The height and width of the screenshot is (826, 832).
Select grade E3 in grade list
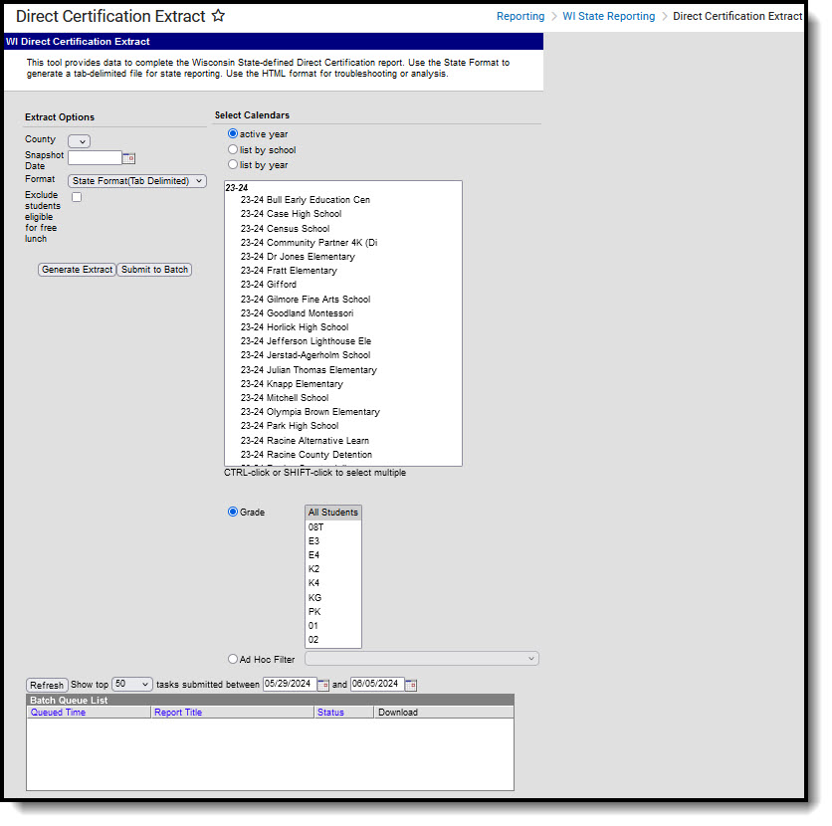pyautogui.click(x=333, y=541)
